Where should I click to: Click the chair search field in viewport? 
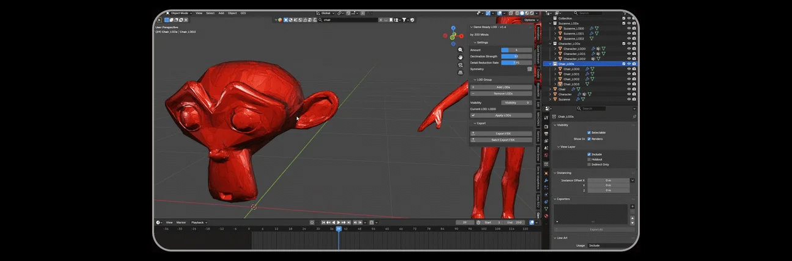click(349, 20)
